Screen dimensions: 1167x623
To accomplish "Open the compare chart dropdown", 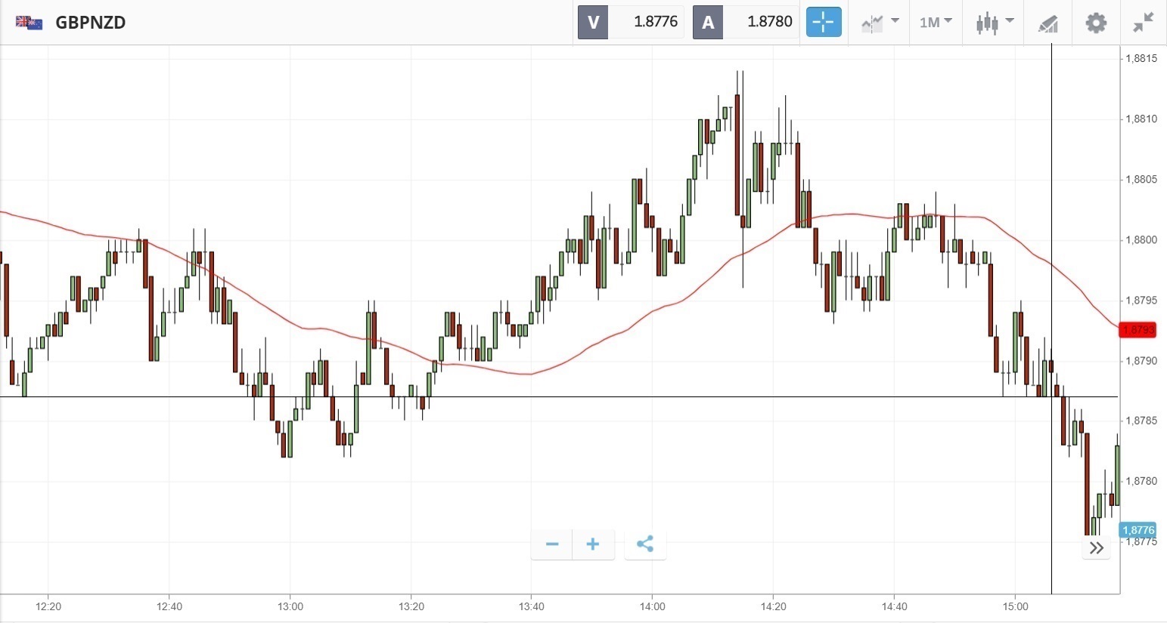I will (880, 23).
